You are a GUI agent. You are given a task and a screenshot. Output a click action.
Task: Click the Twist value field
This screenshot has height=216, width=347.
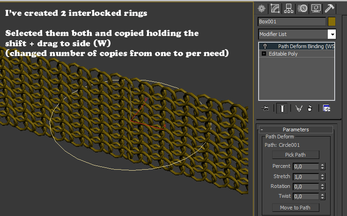pos(306,196)
